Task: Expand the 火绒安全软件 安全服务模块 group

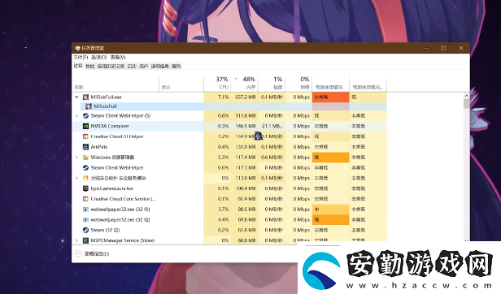Action: (x=76, y=178)
